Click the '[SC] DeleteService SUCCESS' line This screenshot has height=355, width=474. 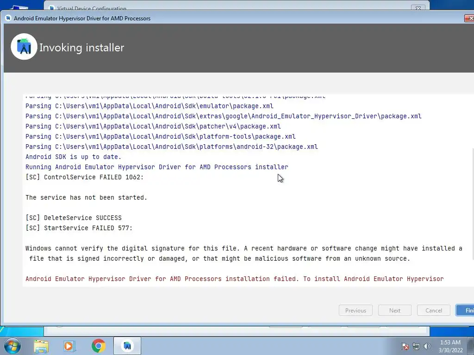pyautogui.click(x=74, y=218)
